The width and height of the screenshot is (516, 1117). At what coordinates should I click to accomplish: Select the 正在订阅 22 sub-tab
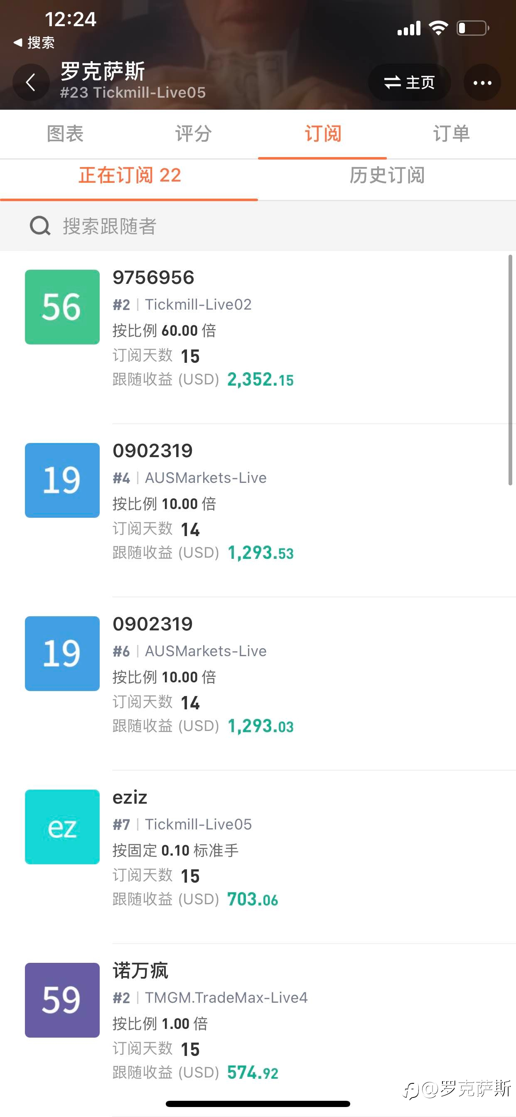pyautogui.click(x=129, y=175)
